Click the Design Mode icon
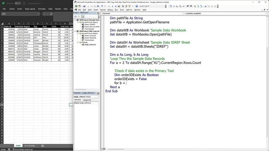The image size is (269, 151). click(x=119, y=6)
